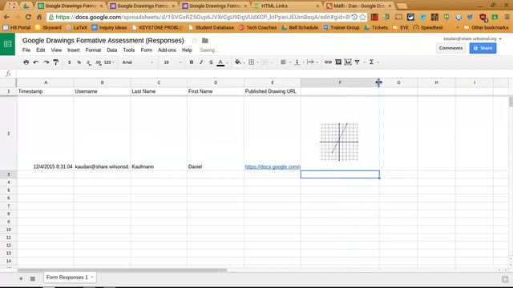513x288 pixels.
Task: Click the move to folder icon
Action: (205, 41)
